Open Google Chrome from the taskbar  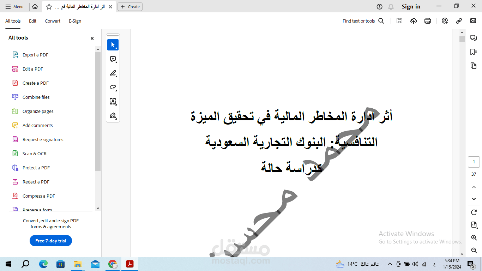113,264
